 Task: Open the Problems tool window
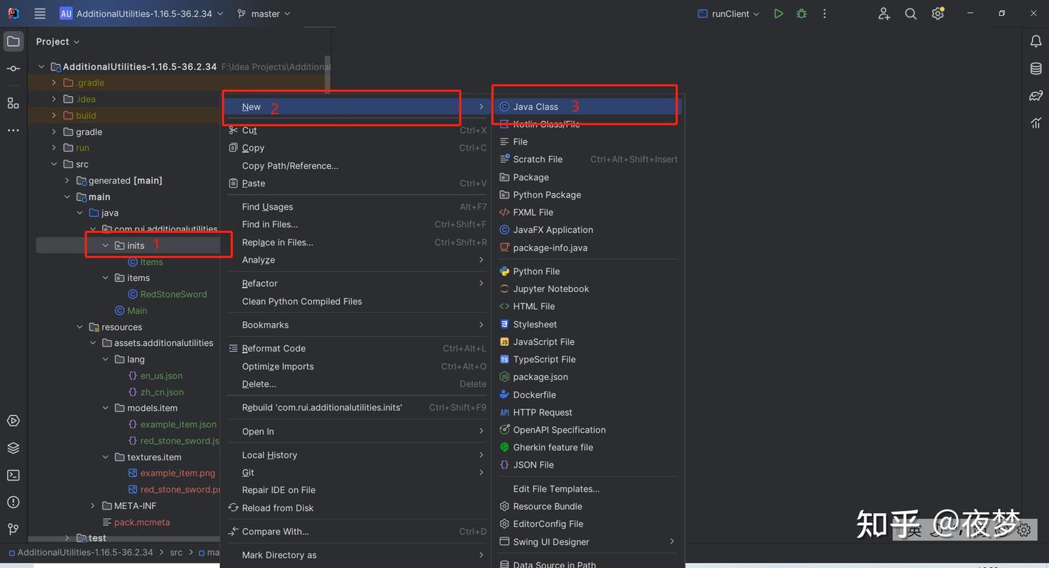13,502
